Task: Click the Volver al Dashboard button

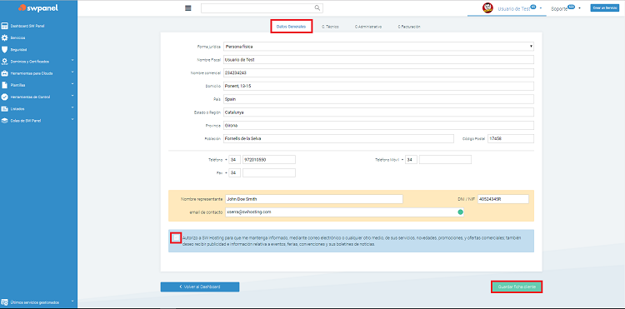Action: click(200, 287)
